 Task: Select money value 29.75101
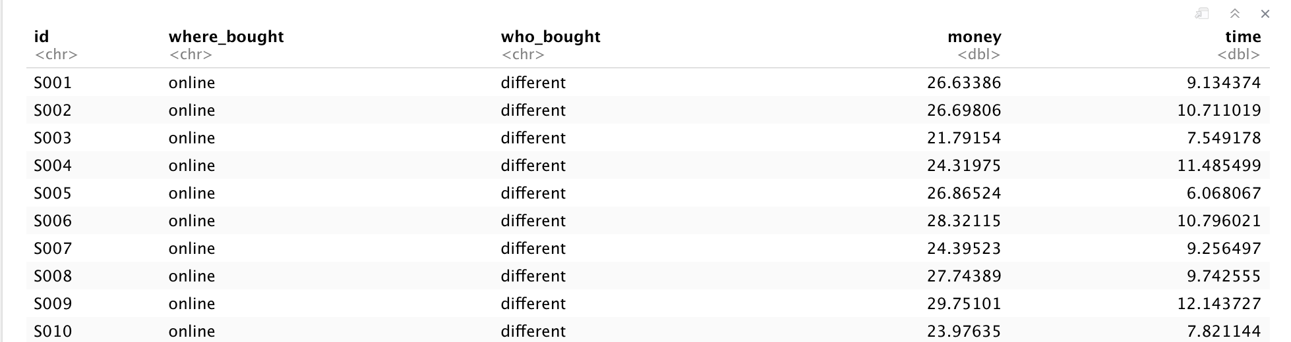[964, 304]
